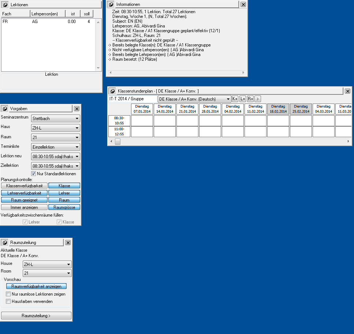Expand the Terminliste dropdown showing Einzellektion
Viewport: 354px width, 334px height.
coord(55,147)
